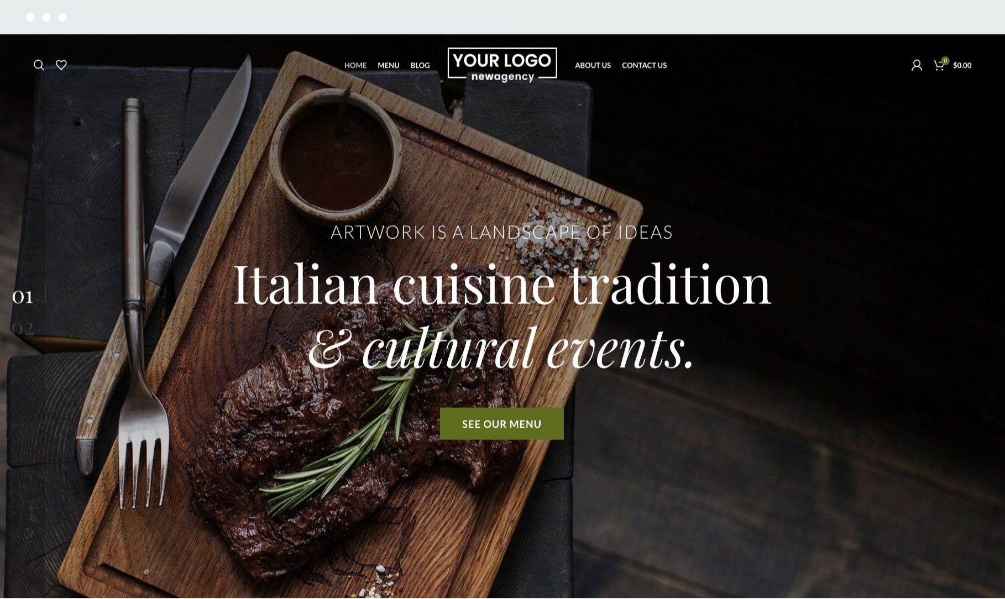Switch to slide 02 in pagination
The width and height of the screenshot is (1005, 599).
[23, 329]
